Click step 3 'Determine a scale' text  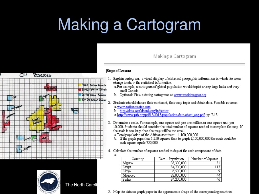(178, 127)
